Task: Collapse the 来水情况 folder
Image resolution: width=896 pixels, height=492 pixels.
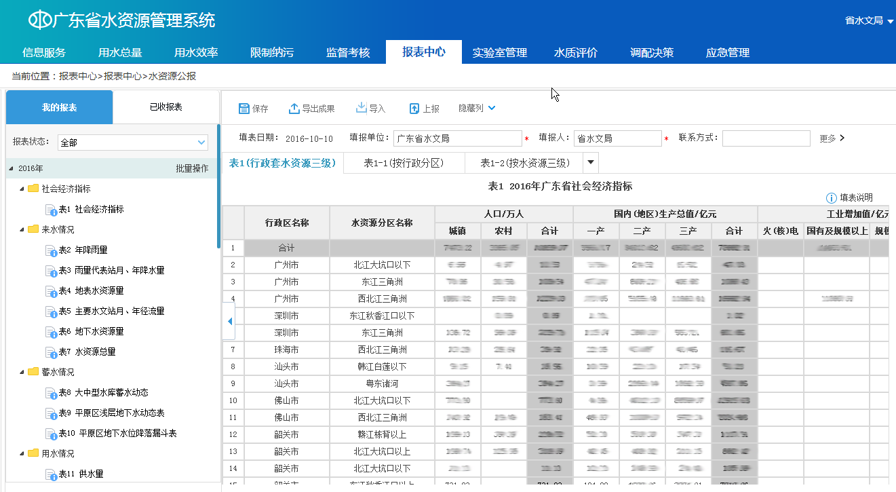Action: (x=22, y=230)
